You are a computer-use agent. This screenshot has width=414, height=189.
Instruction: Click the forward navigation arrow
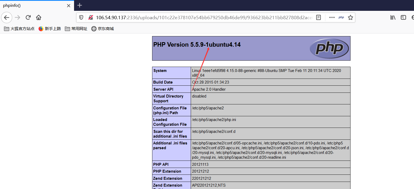pyautogui.click(x=17, y=18)
